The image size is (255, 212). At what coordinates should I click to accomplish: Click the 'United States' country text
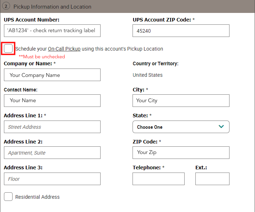point(148,75)
